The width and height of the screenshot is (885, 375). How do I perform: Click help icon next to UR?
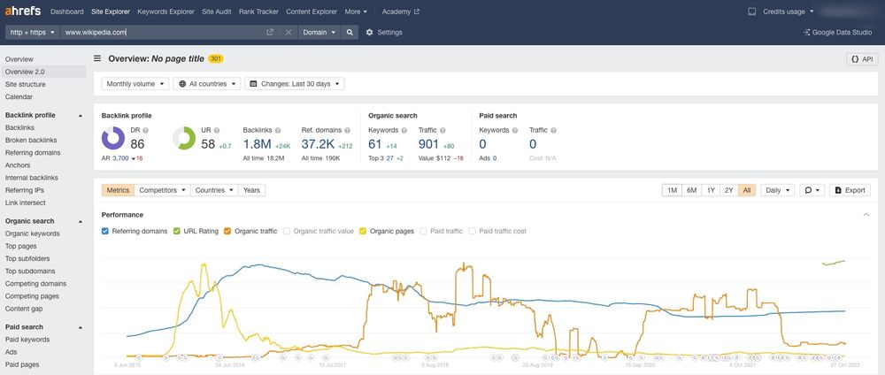coord(217,130)
